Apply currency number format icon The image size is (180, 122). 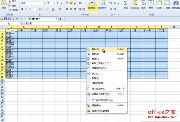coord(111,3)
